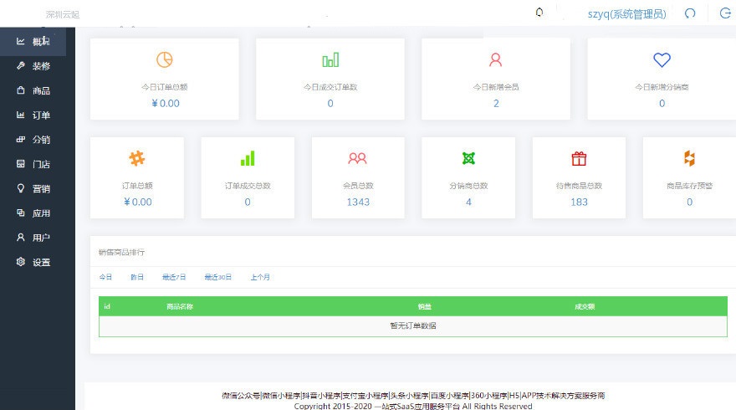Click the refresh icon in top bar

coord(690,13)
